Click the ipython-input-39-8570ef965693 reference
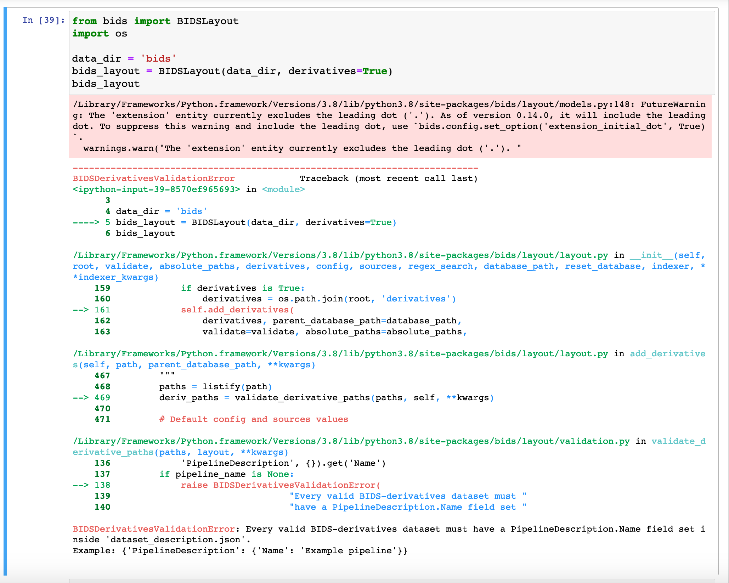Viewport: 729px width, 583px height. pyautogui.click(x=156, y=189)
